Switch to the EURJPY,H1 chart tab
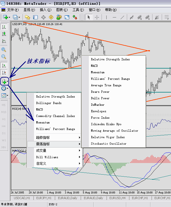171x207 pixels. tap(44, 198)
